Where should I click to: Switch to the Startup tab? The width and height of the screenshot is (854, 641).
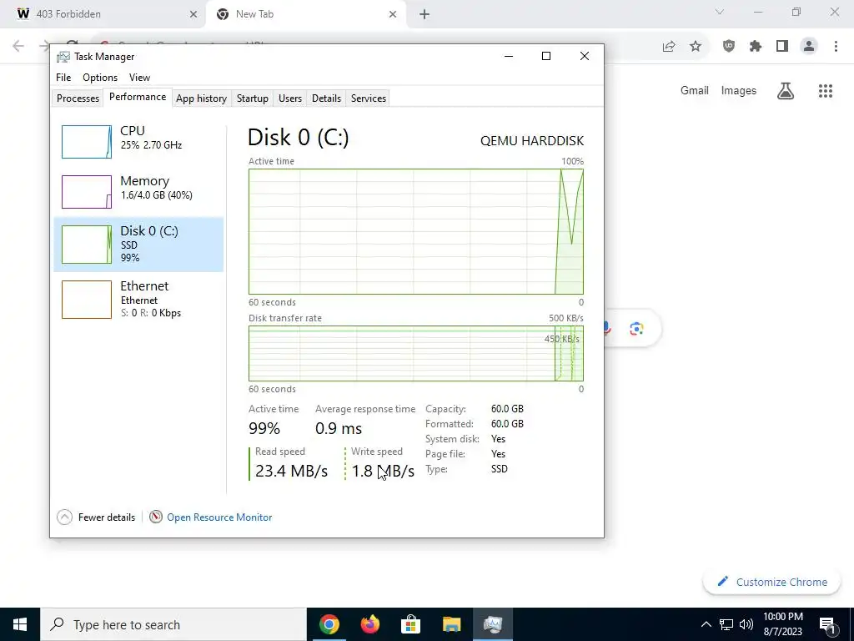252,98
